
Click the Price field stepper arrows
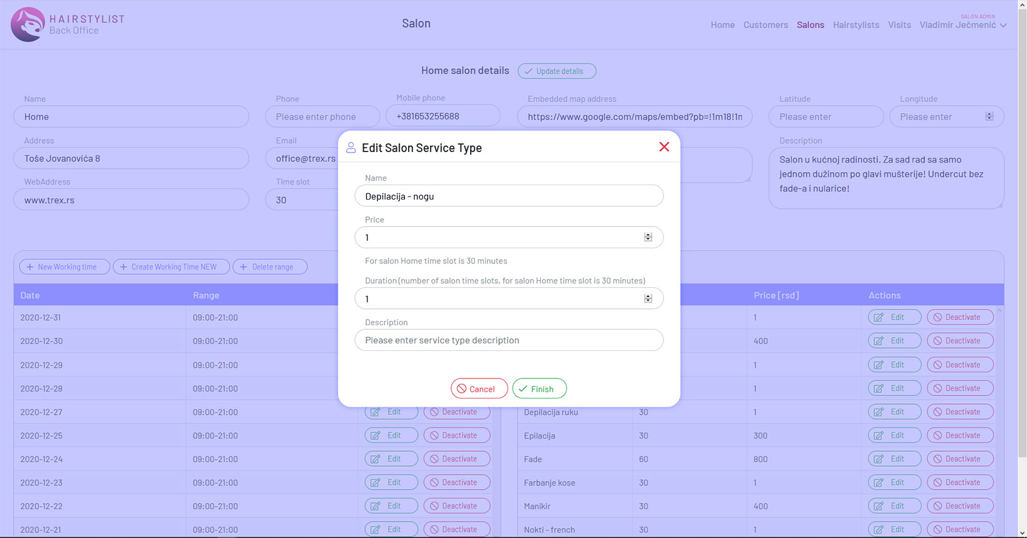tap(648, 237)
